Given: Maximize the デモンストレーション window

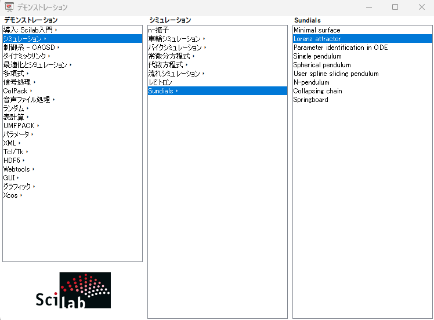Looking at the screenshot, I should [x=395, y=7].
